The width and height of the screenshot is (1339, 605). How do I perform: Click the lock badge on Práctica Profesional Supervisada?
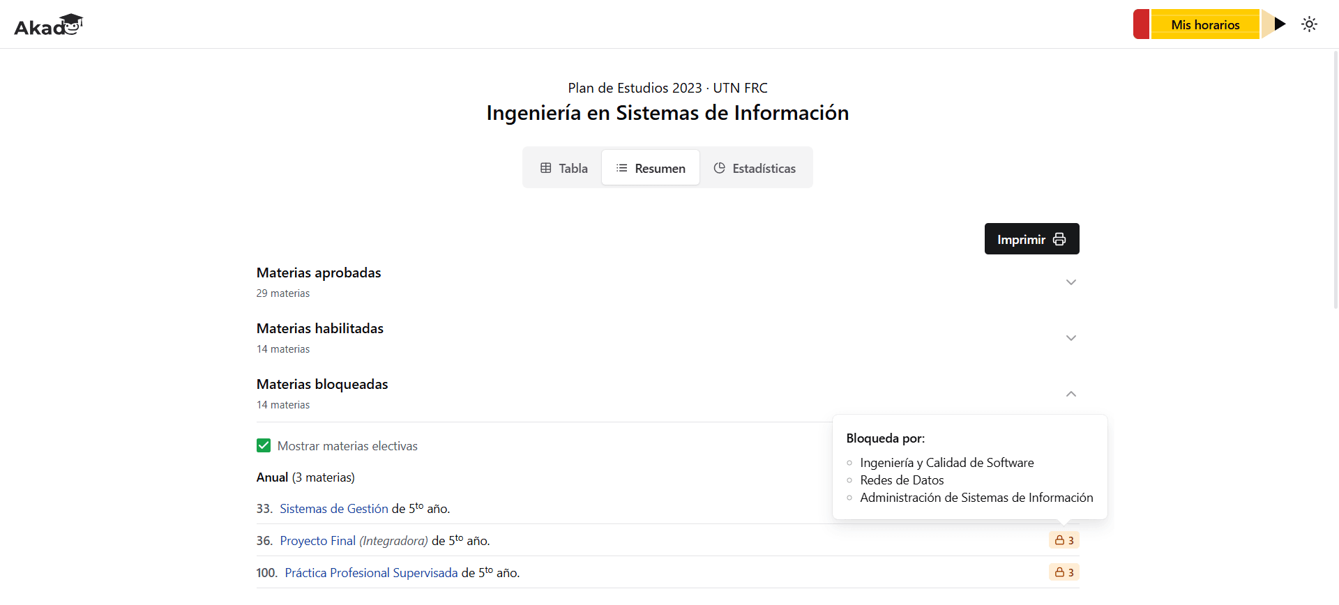tap(1064, 572)
